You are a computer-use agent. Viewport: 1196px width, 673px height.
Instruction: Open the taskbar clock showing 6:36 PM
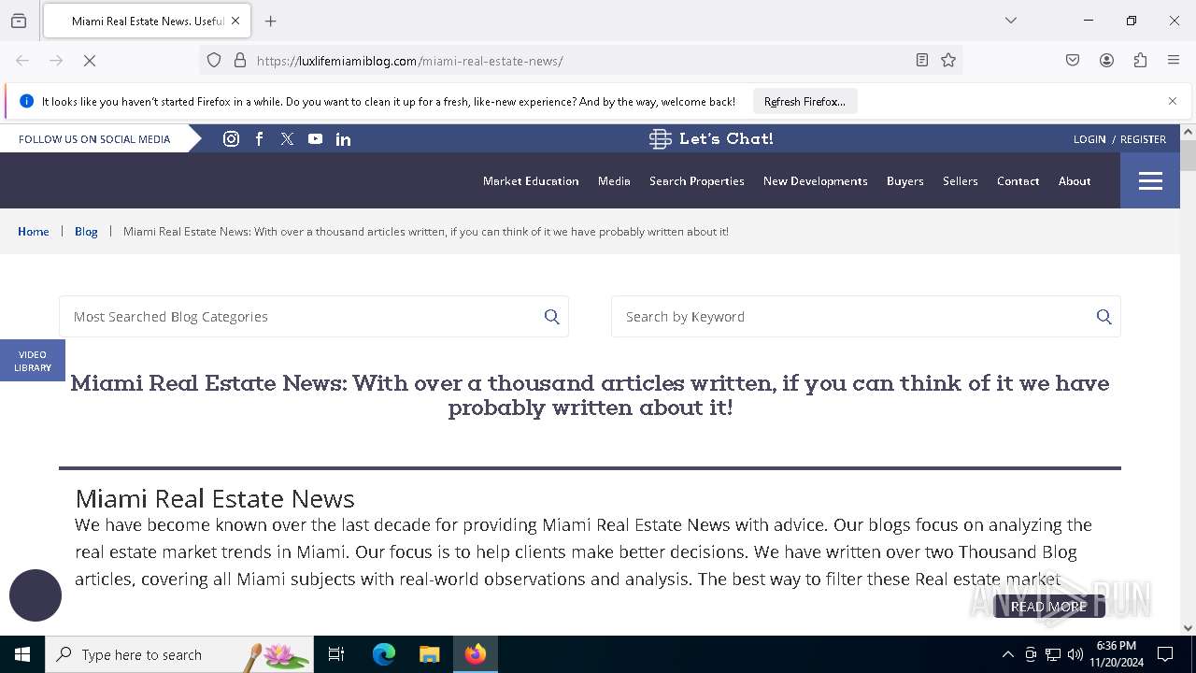[1117, 654]
